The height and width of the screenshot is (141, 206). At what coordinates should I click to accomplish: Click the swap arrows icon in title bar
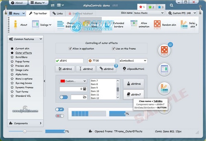[53, 6]
